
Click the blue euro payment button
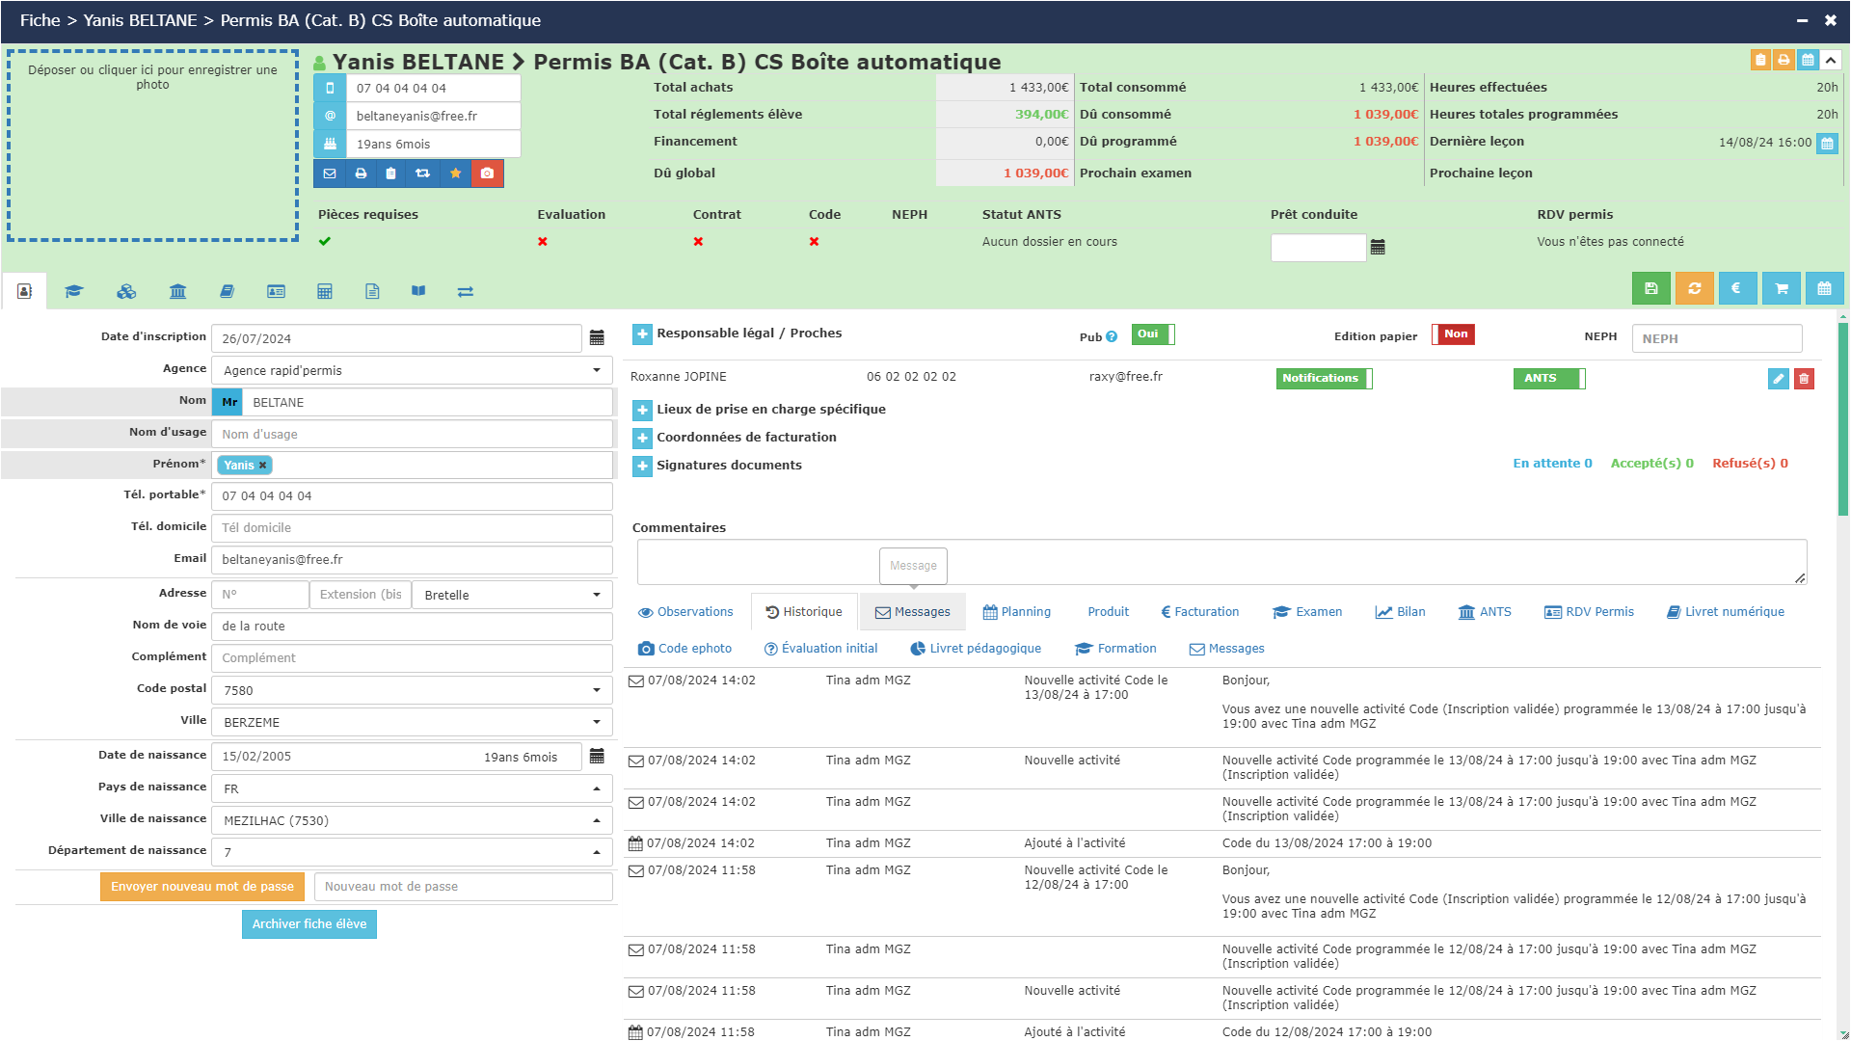pyautogui.click(x=1737, y=288)
